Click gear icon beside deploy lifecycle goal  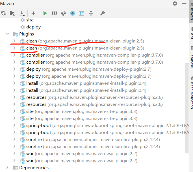click(23, 27)
